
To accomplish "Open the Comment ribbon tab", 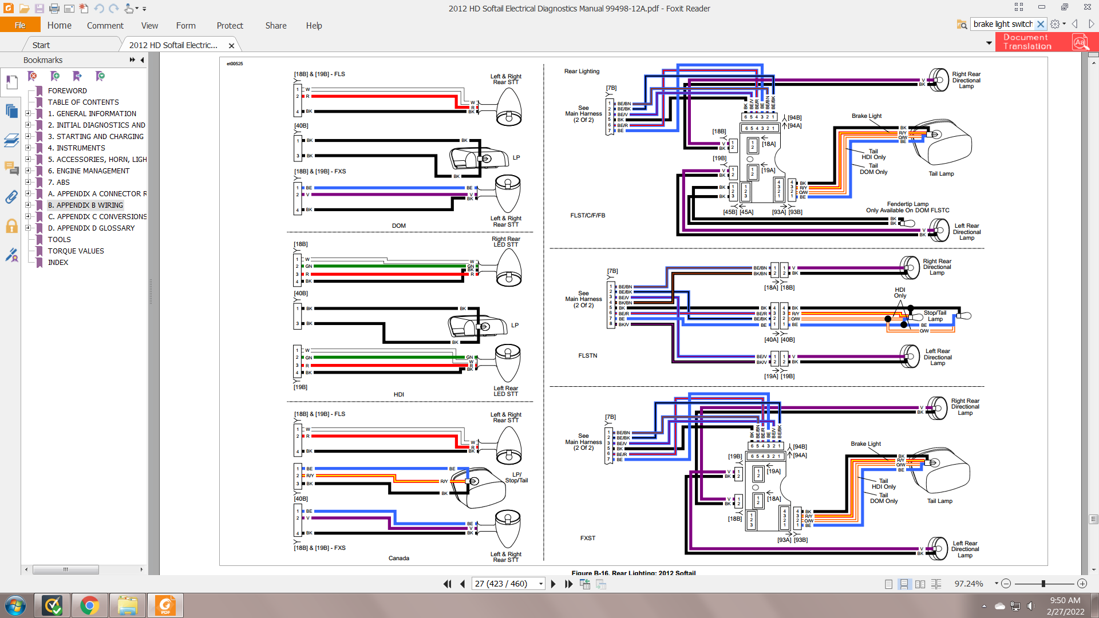I will click(x=105, y=26).
